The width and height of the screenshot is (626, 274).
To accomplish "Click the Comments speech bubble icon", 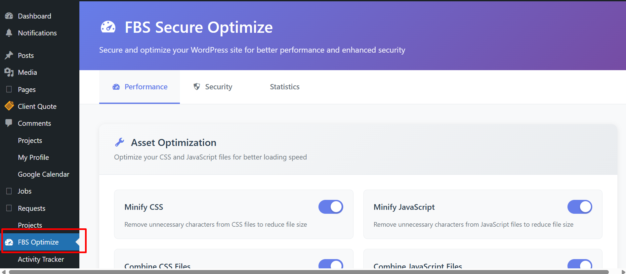I will pos(9,123).
